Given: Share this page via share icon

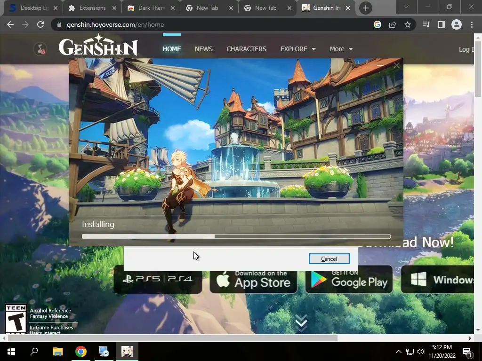Looking at the screenshot, I should click(x=393, y=24).
